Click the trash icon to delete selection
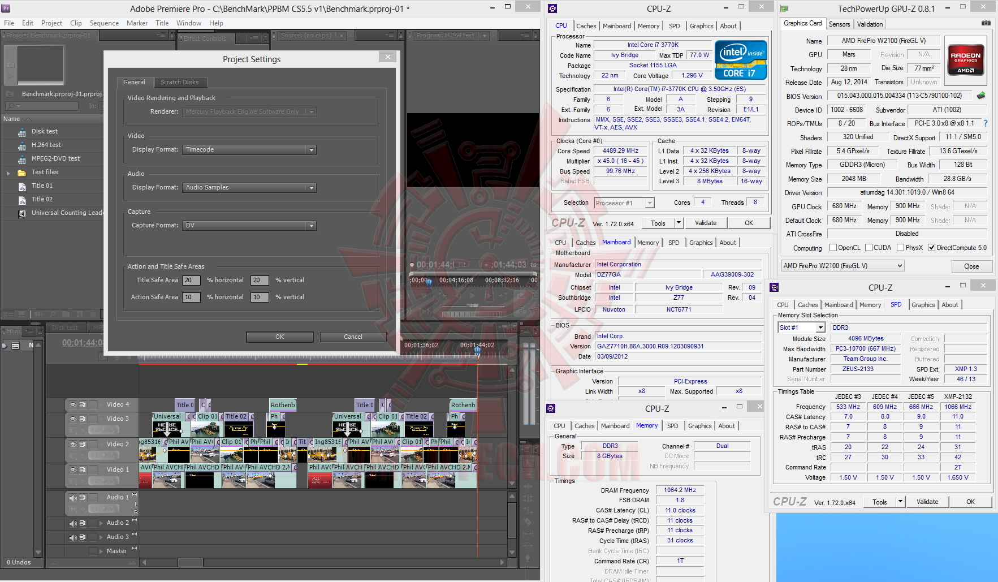The image size is (998, 582). pyautogui.click(x=93, y=314)
